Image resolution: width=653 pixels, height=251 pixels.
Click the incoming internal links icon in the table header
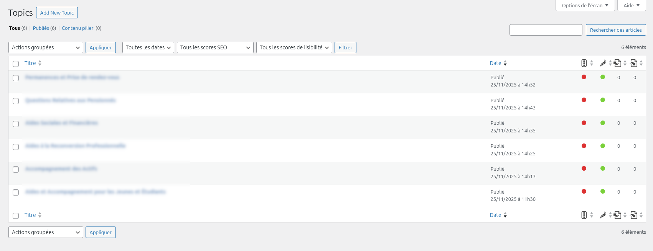[x=633, y=63]
